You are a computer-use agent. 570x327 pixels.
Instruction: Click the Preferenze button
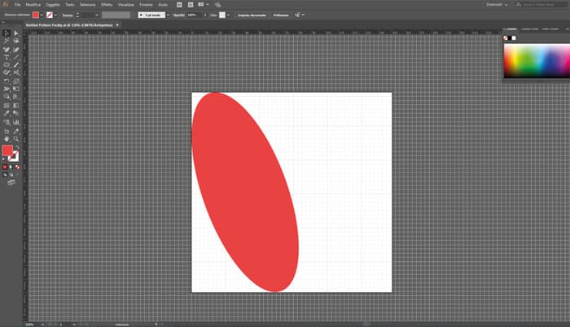(x=281, y=15)
